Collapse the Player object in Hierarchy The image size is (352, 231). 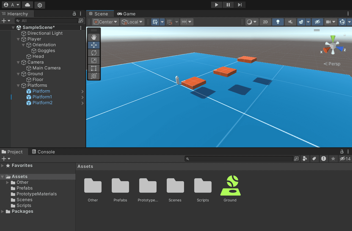18,39
